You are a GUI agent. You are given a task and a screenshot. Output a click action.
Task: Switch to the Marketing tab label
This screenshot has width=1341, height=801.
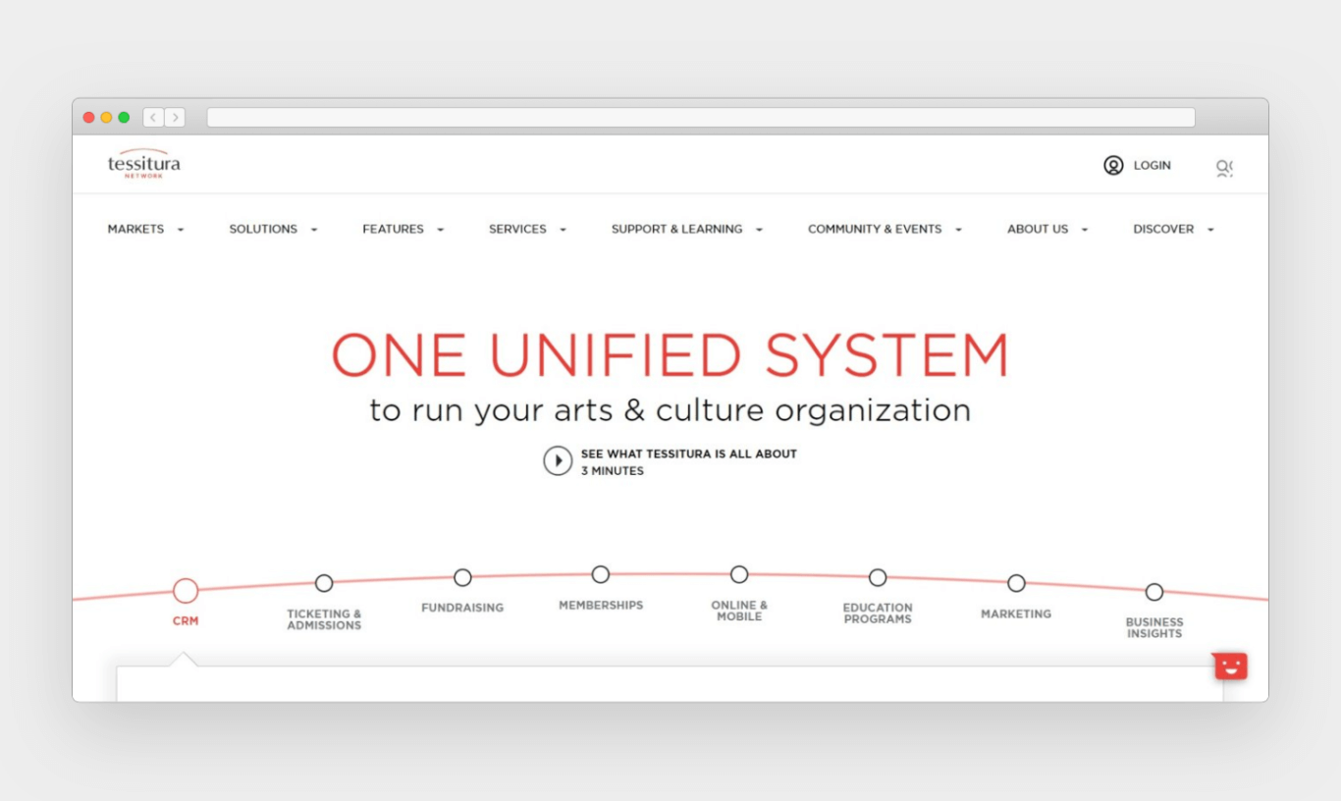1016,614
